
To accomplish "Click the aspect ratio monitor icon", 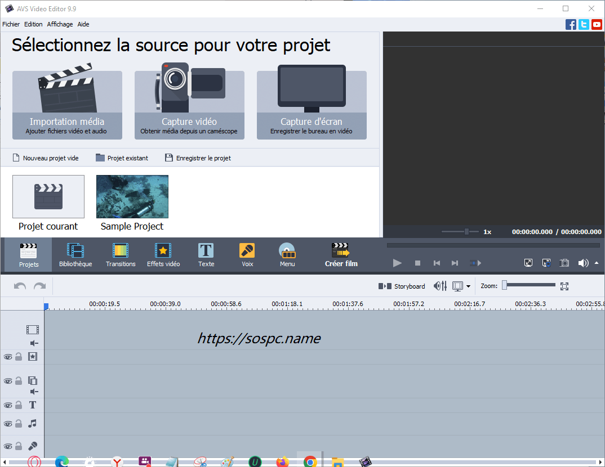I will tap(457, 286).
